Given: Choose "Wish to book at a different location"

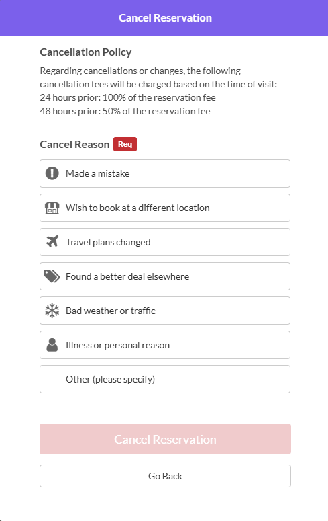Looking at the screenshot, I should click(x=165, y=208).
